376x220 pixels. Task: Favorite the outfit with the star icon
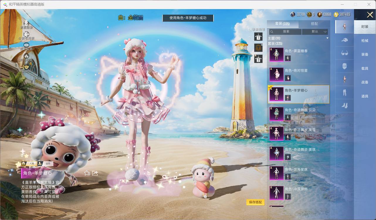point(87,173)
